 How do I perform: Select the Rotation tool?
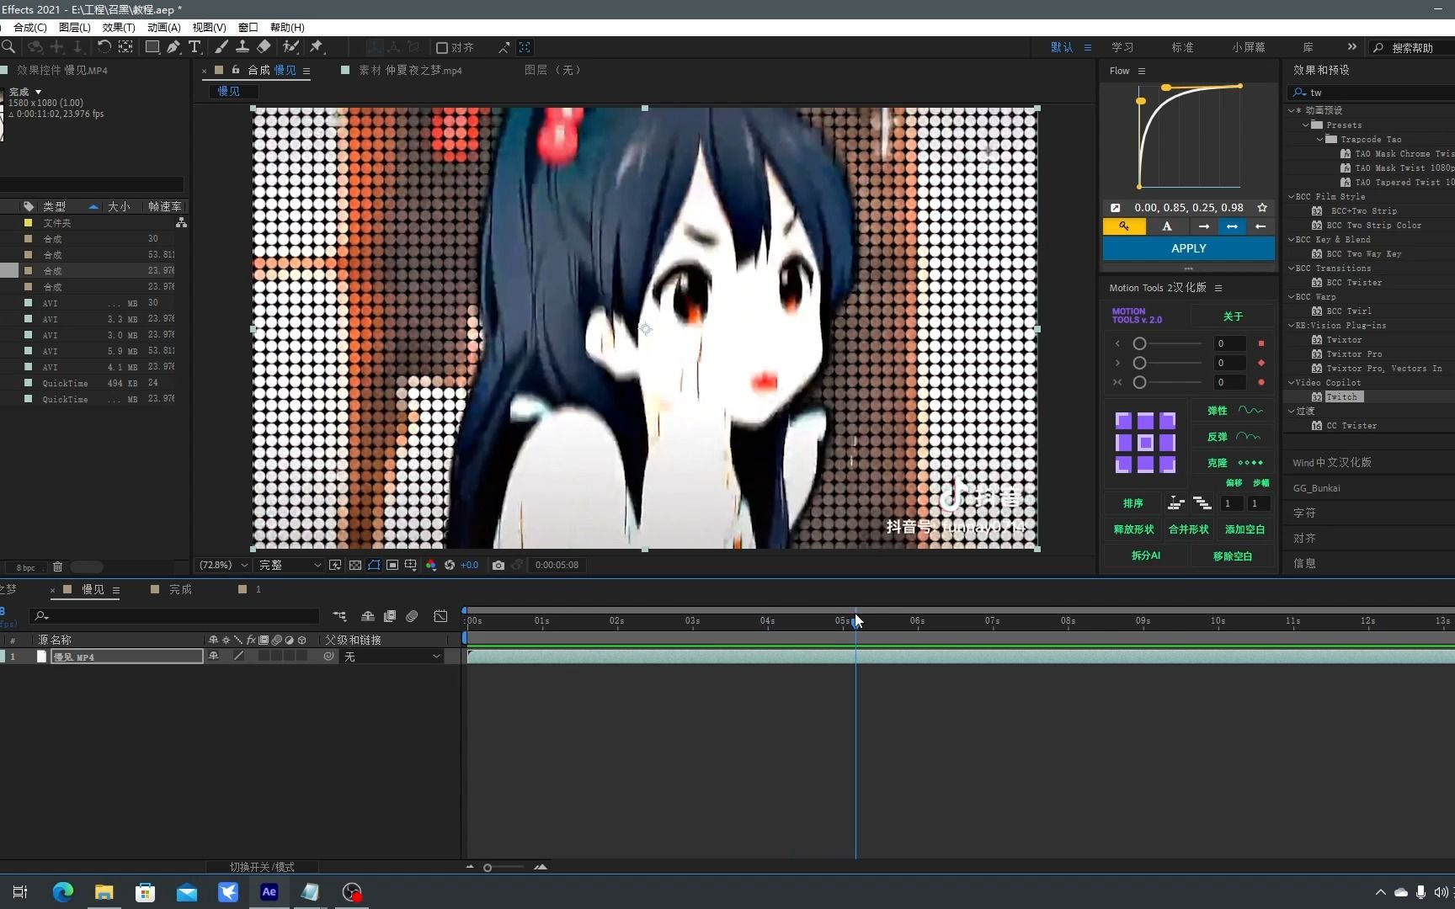[104, 47]
